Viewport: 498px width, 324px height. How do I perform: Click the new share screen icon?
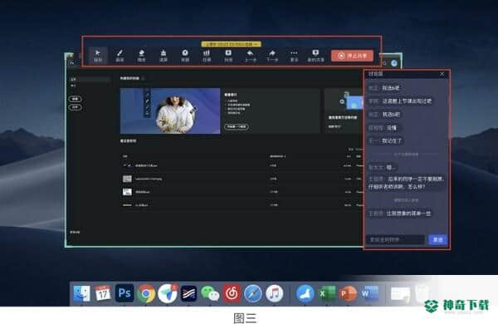315,56
